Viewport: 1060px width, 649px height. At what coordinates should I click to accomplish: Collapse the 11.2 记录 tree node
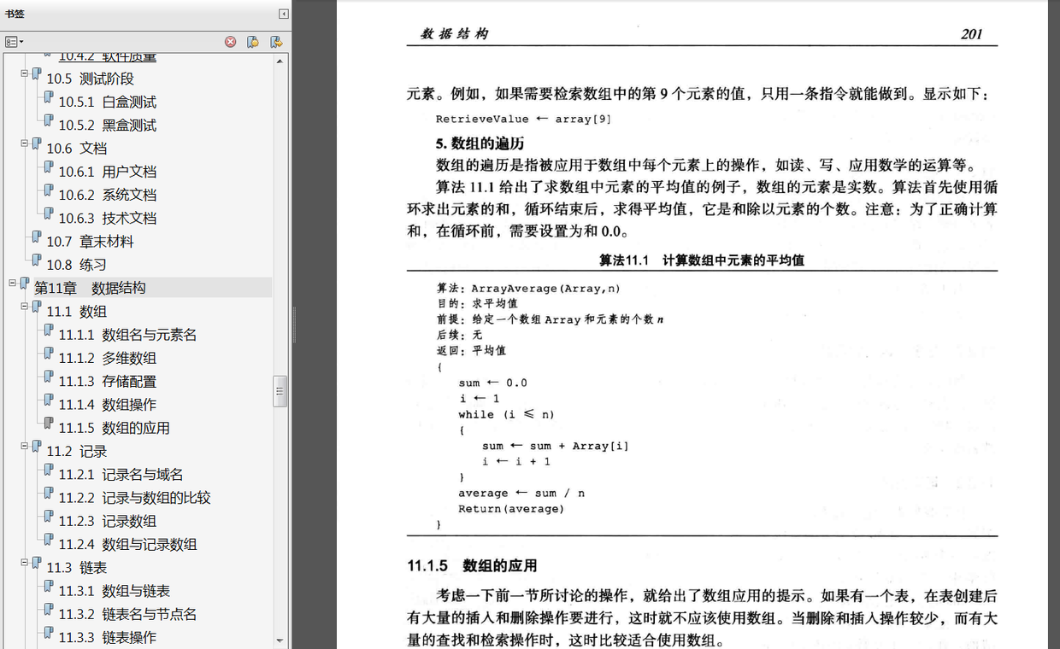(x=25, y=446)
